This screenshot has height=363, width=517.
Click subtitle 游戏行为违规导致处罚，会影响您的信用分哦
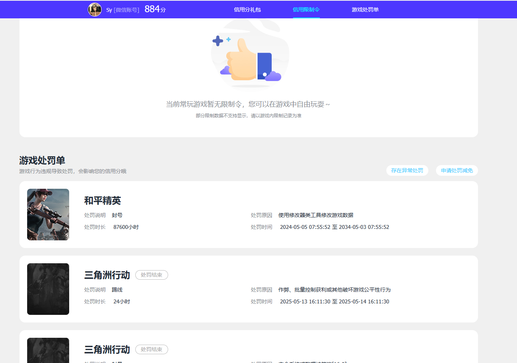[x=73, y=171]
